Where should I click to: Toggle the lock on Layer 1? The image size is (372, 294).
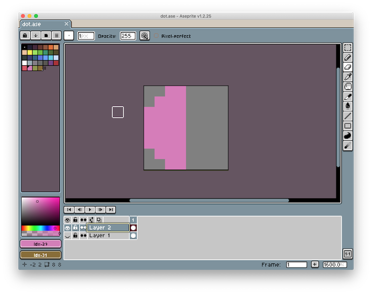75,236
